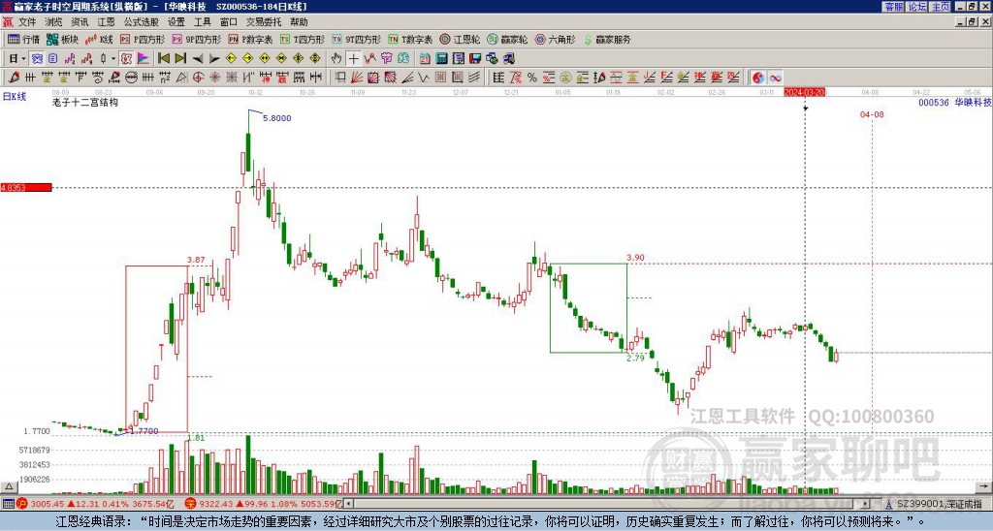993x531 pixels.
Task: Toggle the 权 rights-adjustment button
Action: (126, 58)
